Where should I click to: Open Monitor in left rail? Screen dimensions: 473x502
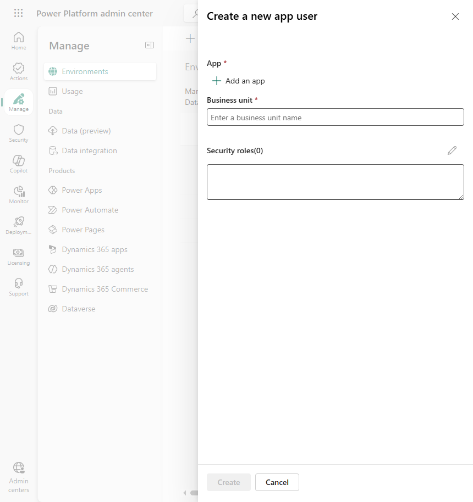coord(19,194)
